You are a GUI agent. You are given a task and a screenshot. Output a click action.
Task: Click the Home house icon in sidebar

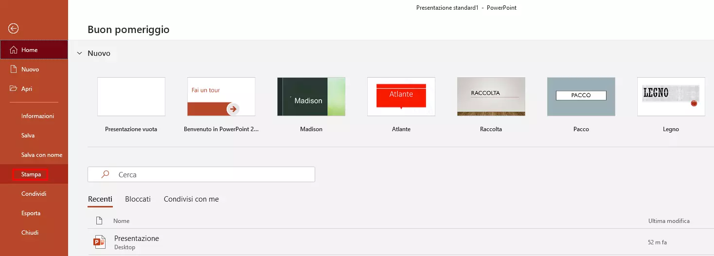click(x=14, y=50)
